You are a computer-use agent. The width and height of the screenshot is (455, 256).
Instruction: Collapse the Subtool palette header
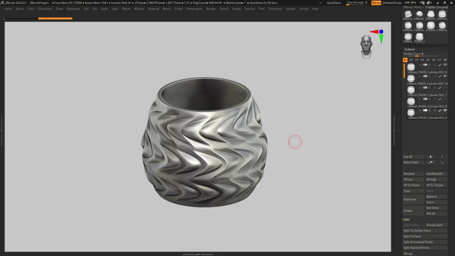pyautogui.click(x=409, y=49)
